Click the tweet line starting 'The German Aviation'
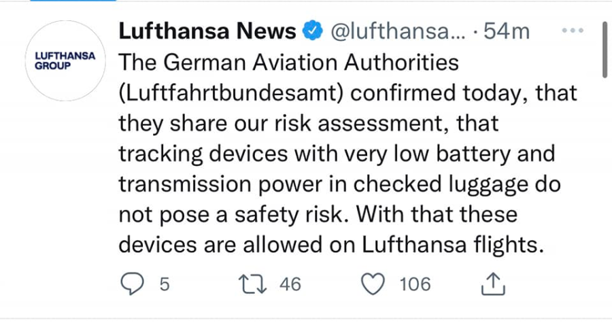 click(289, 63)
